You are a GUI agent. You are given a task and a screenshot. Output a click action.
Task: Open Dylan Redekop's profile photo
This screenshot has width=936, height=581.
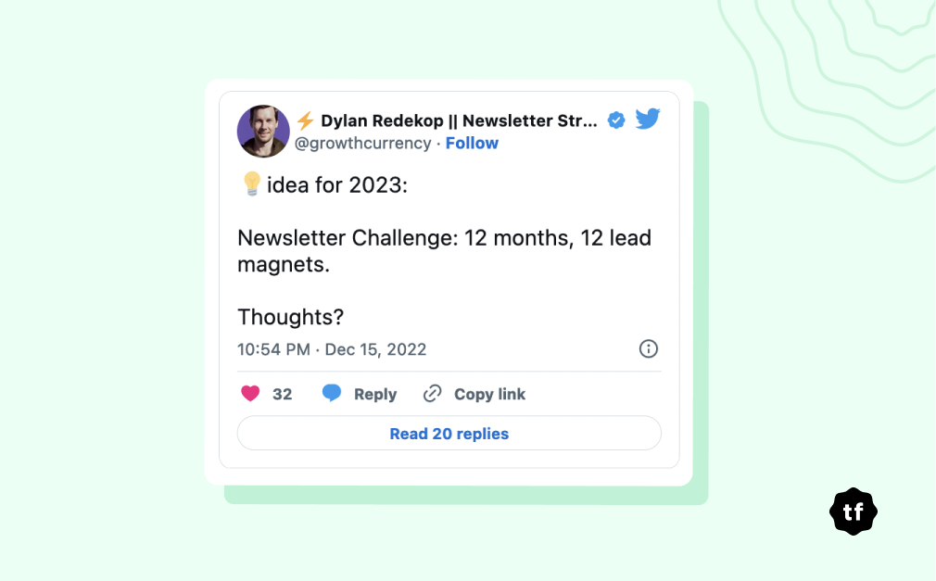click(x=263, y=132)
